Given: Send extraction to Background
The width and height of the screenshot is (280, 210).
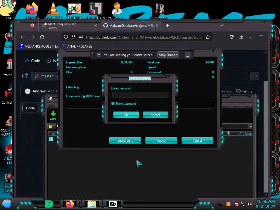Looking at the screenshot, I should [x=125, y=140].
